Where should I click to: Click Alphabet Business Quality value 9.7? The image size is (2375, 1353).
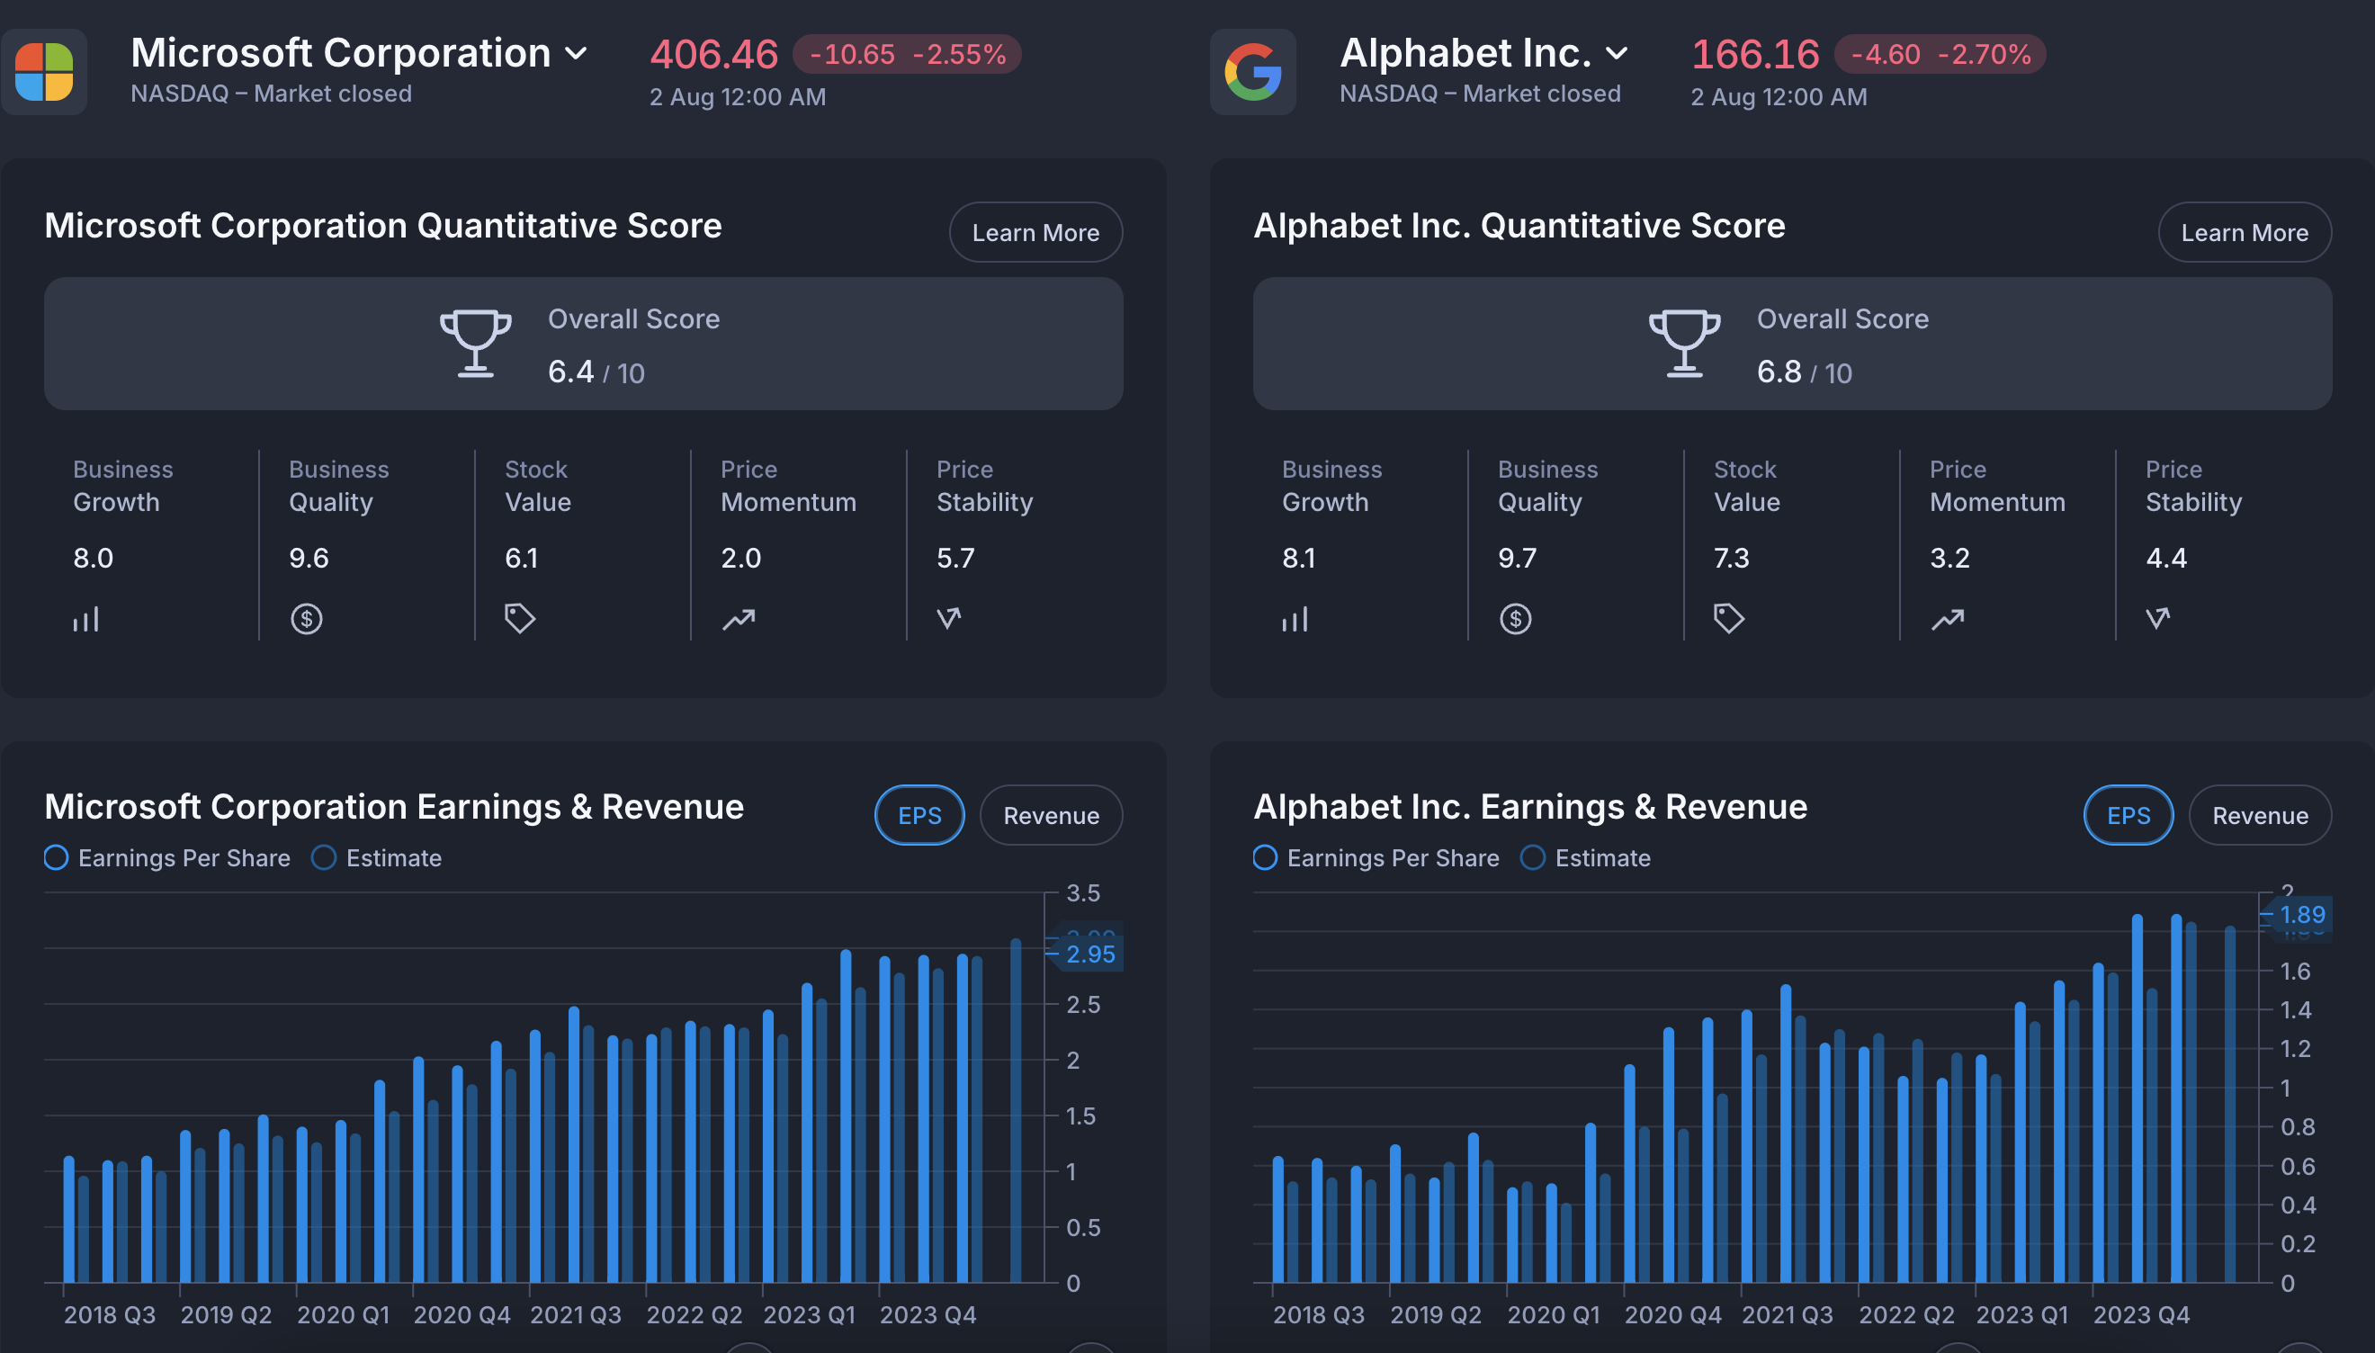pyautogui.click(x=1518, y=558)
